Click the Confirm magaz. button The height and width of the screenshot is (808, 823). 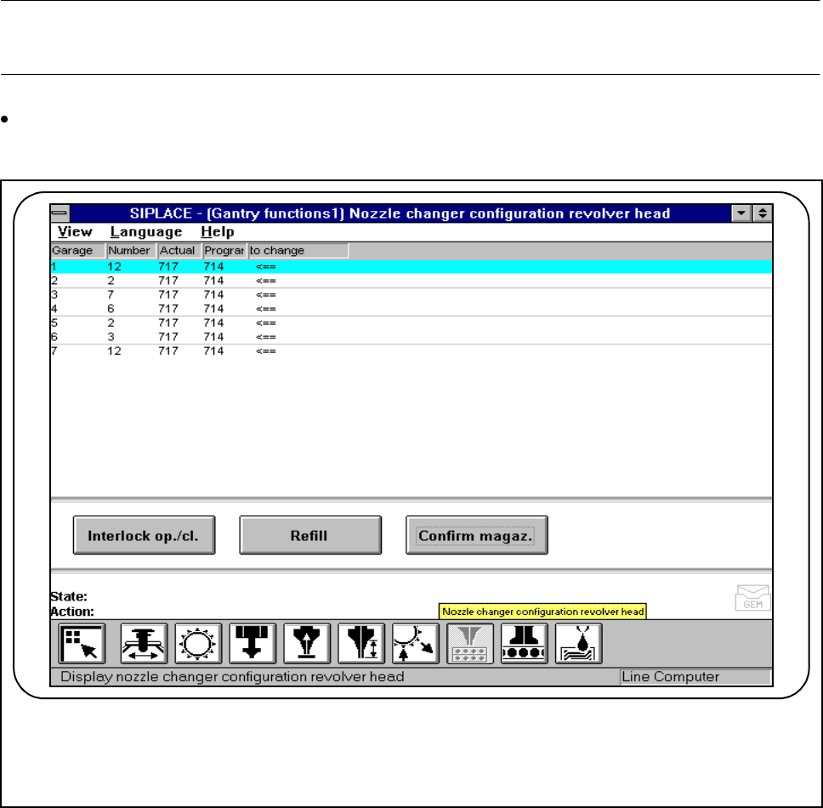pos(477,535)
